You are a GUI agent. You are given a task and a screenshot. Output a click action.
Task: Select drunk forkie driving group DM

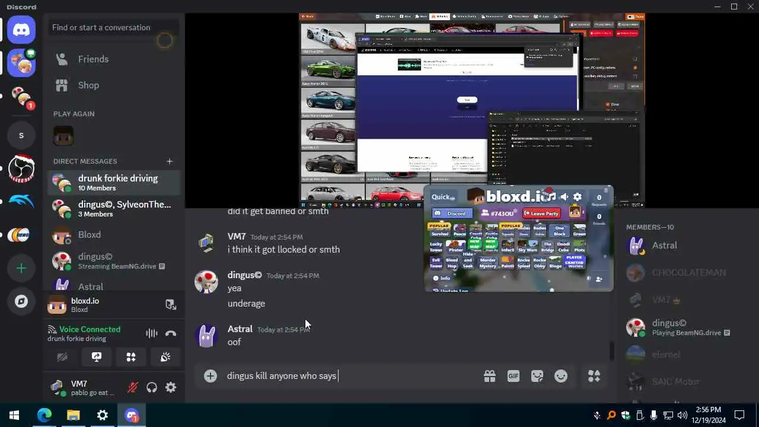pyautogui.click(x=114, y=183)
